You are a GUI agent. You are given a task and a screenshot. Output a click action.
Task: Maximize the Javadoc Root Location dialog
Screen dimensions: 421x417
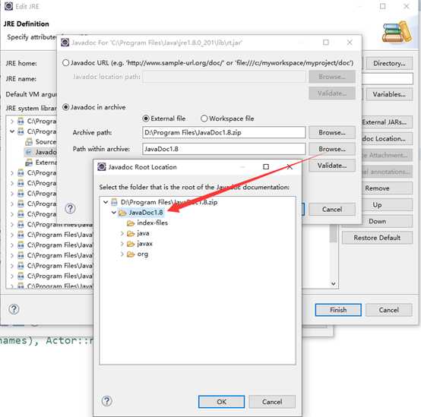(x=266, y=167)
